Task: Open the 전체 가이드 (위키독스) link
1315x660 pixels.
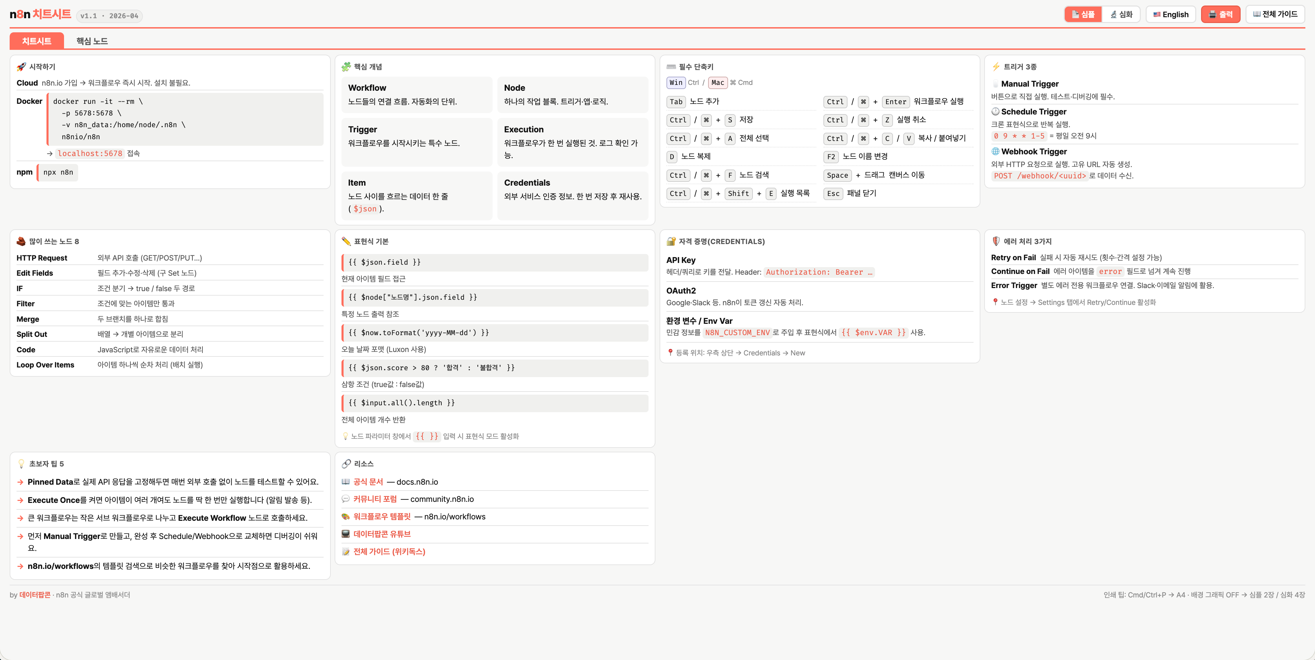Action: pyautogui.click(x=389, y=551)
